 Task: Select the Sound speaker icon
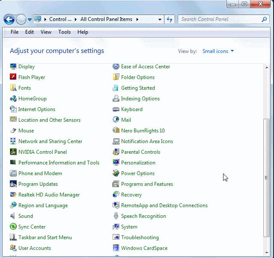[13, 216]
